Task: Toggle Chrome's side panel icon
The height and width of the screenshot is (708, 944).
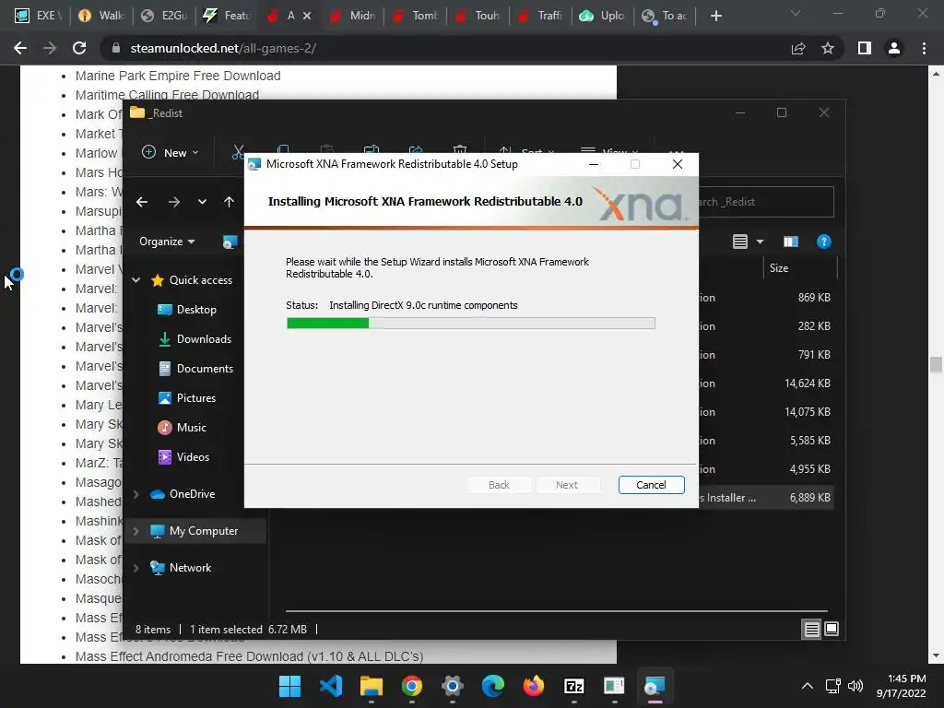Action: [x=865, y=48]
